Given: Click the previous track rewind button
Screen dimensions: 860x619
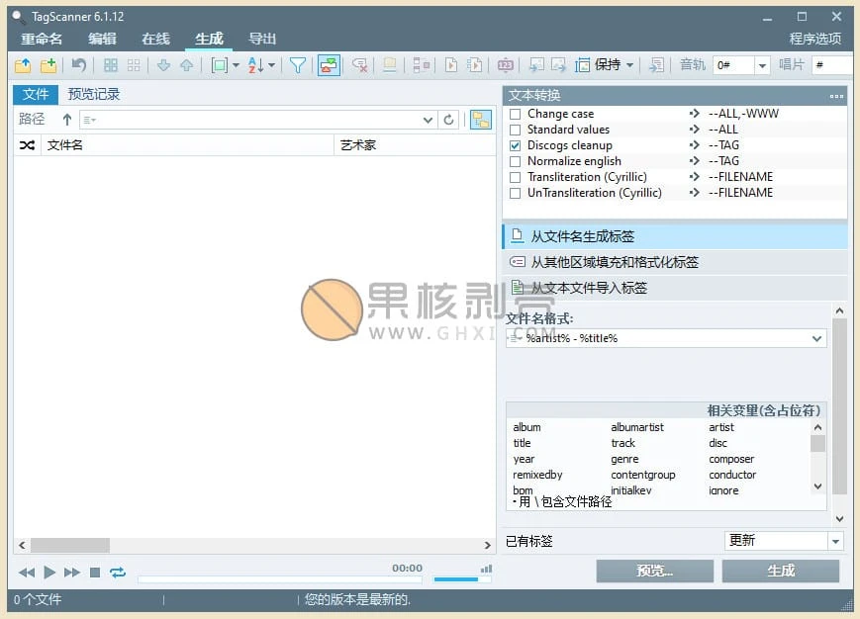Looking at the screenshot, I should tap(27, 573).
